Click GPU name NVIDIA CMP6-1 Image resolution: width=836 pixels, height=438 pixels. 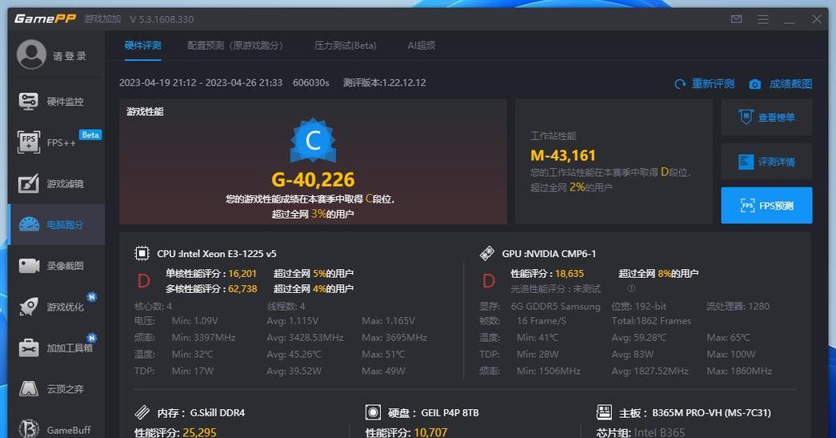pos(562,254)
